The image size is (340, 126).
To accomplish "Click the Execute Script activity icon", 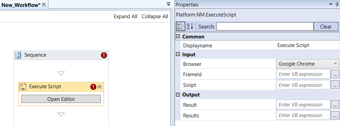I will point(23,87).
